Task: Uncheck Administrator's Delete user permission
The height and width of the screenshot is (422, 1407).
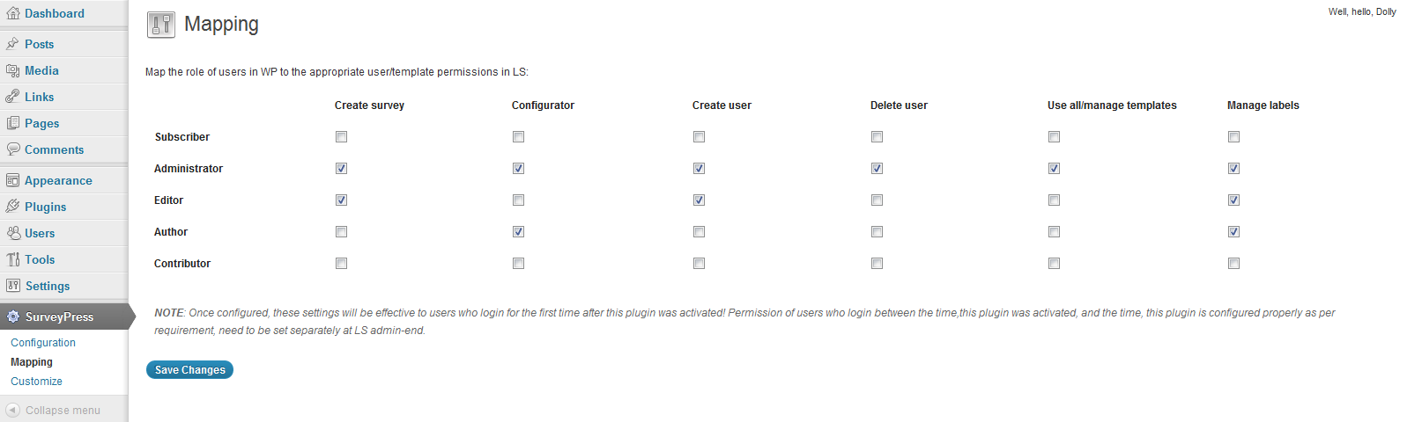Action: pyautogui.click(x=877, y=169)
